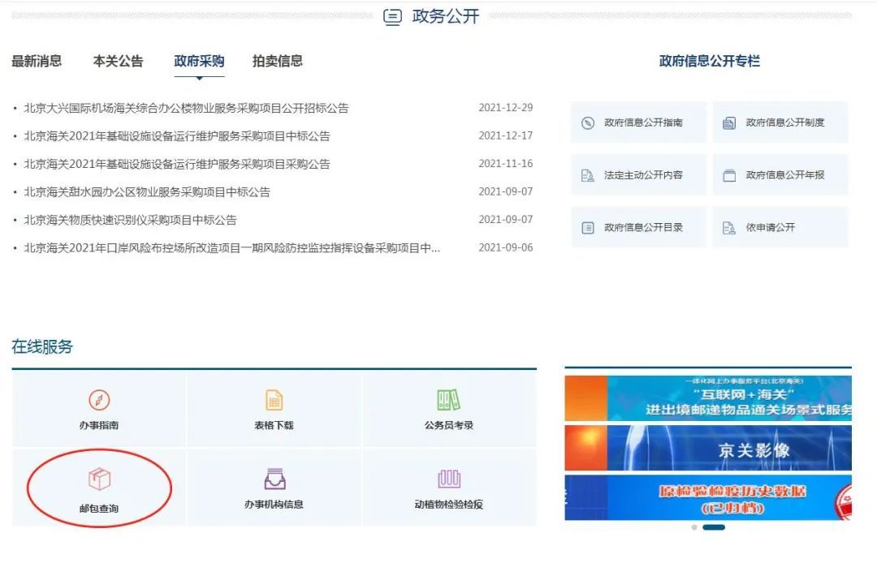Click the 办事机构信息 label

(x=274, y=505)
